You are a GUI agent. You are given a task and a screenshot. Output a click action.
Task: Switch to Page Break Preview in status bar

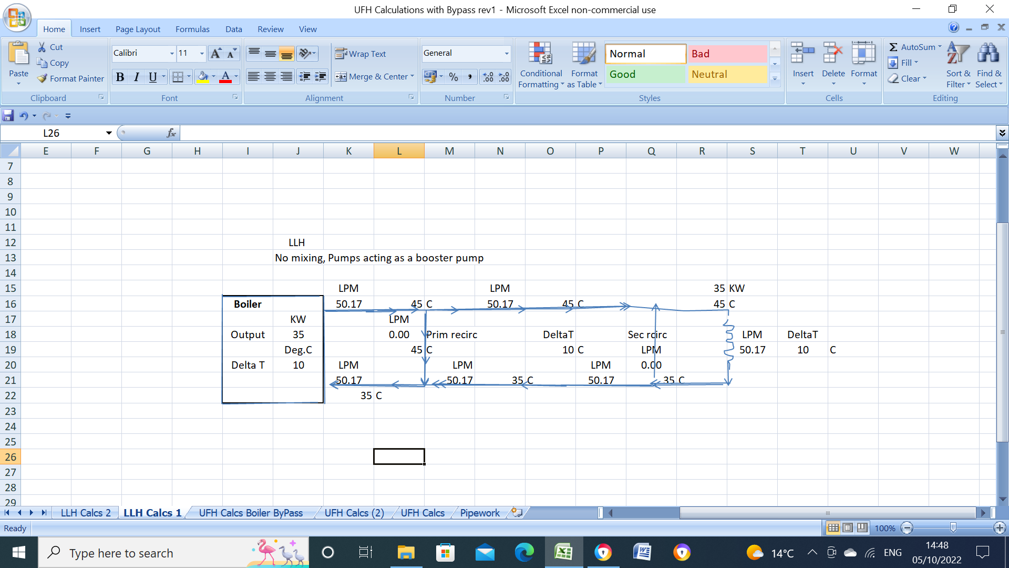pyautogui.click(x=862, y=528)
